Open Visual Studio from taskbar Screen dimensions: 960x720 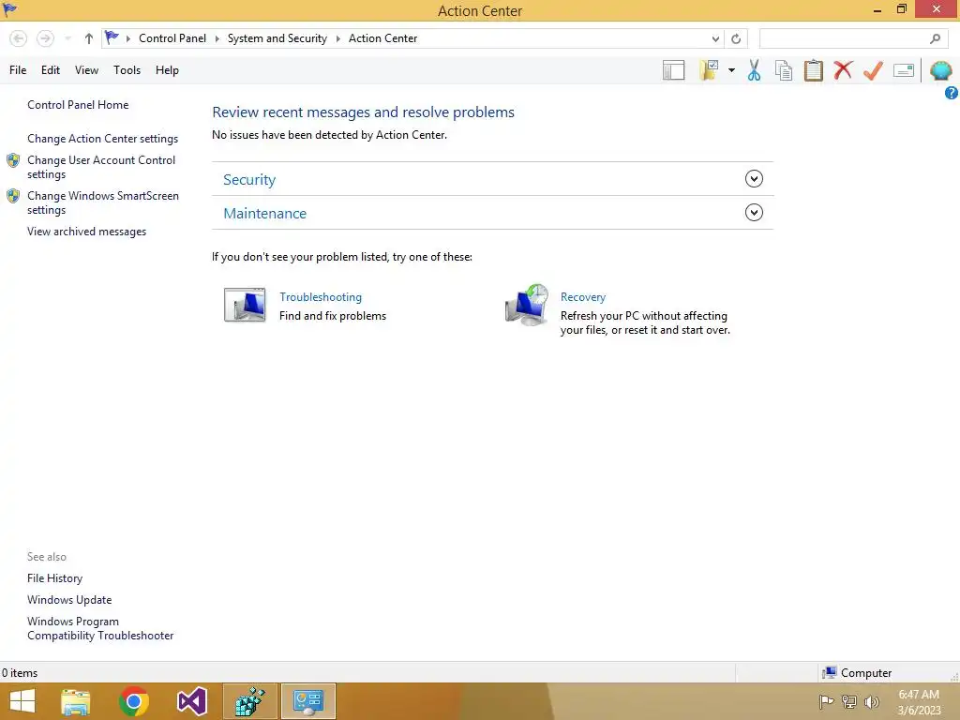coord(191,701)
